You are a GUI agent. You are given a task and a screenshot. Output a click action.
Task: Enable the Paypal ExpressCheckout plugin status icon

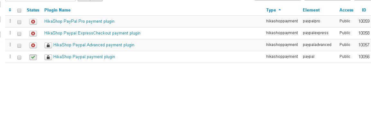33,34
